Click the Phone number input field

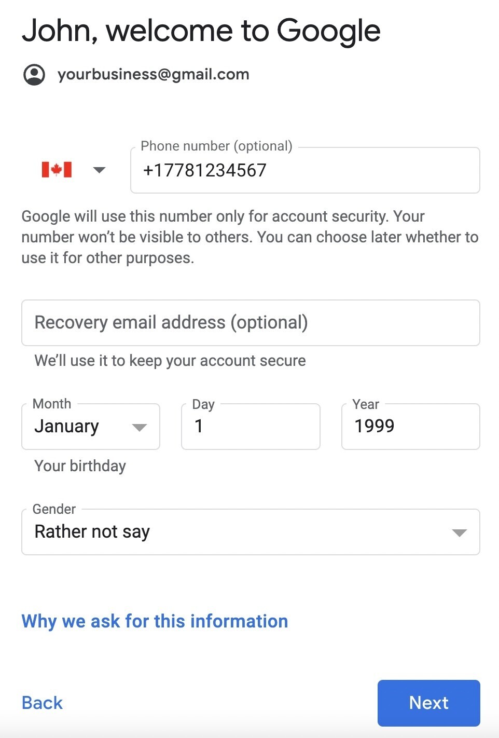(305, 170)
